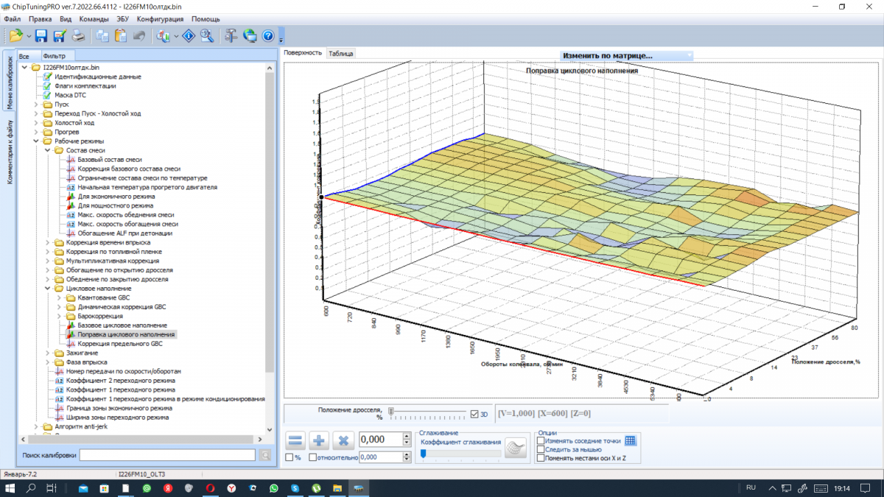
Task: Open settings with hammer and wrench icon
Action: pyautogui.click(x=231, y=35)
